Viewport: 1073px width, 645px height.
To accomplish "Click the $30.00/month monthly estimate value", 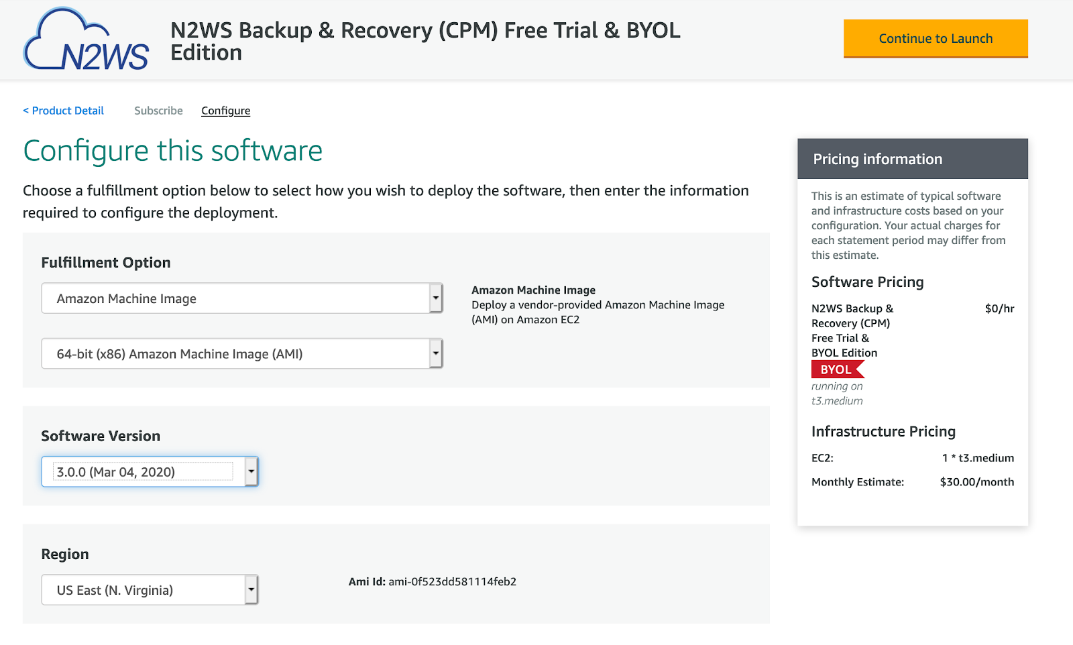I will (x=977, y=482).
